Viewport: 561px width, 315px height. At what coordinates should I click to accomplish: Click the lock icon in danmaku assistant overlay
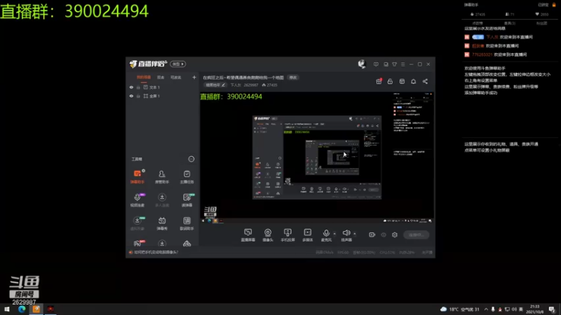(x=554, y=5)
